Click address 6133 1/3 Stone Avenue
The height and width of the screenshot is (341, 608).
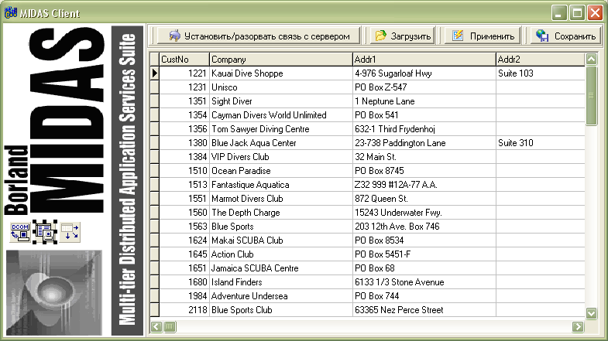424,282
